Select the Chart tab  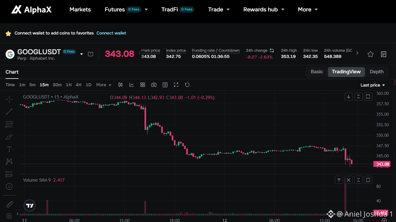click(x=12, y=72)
